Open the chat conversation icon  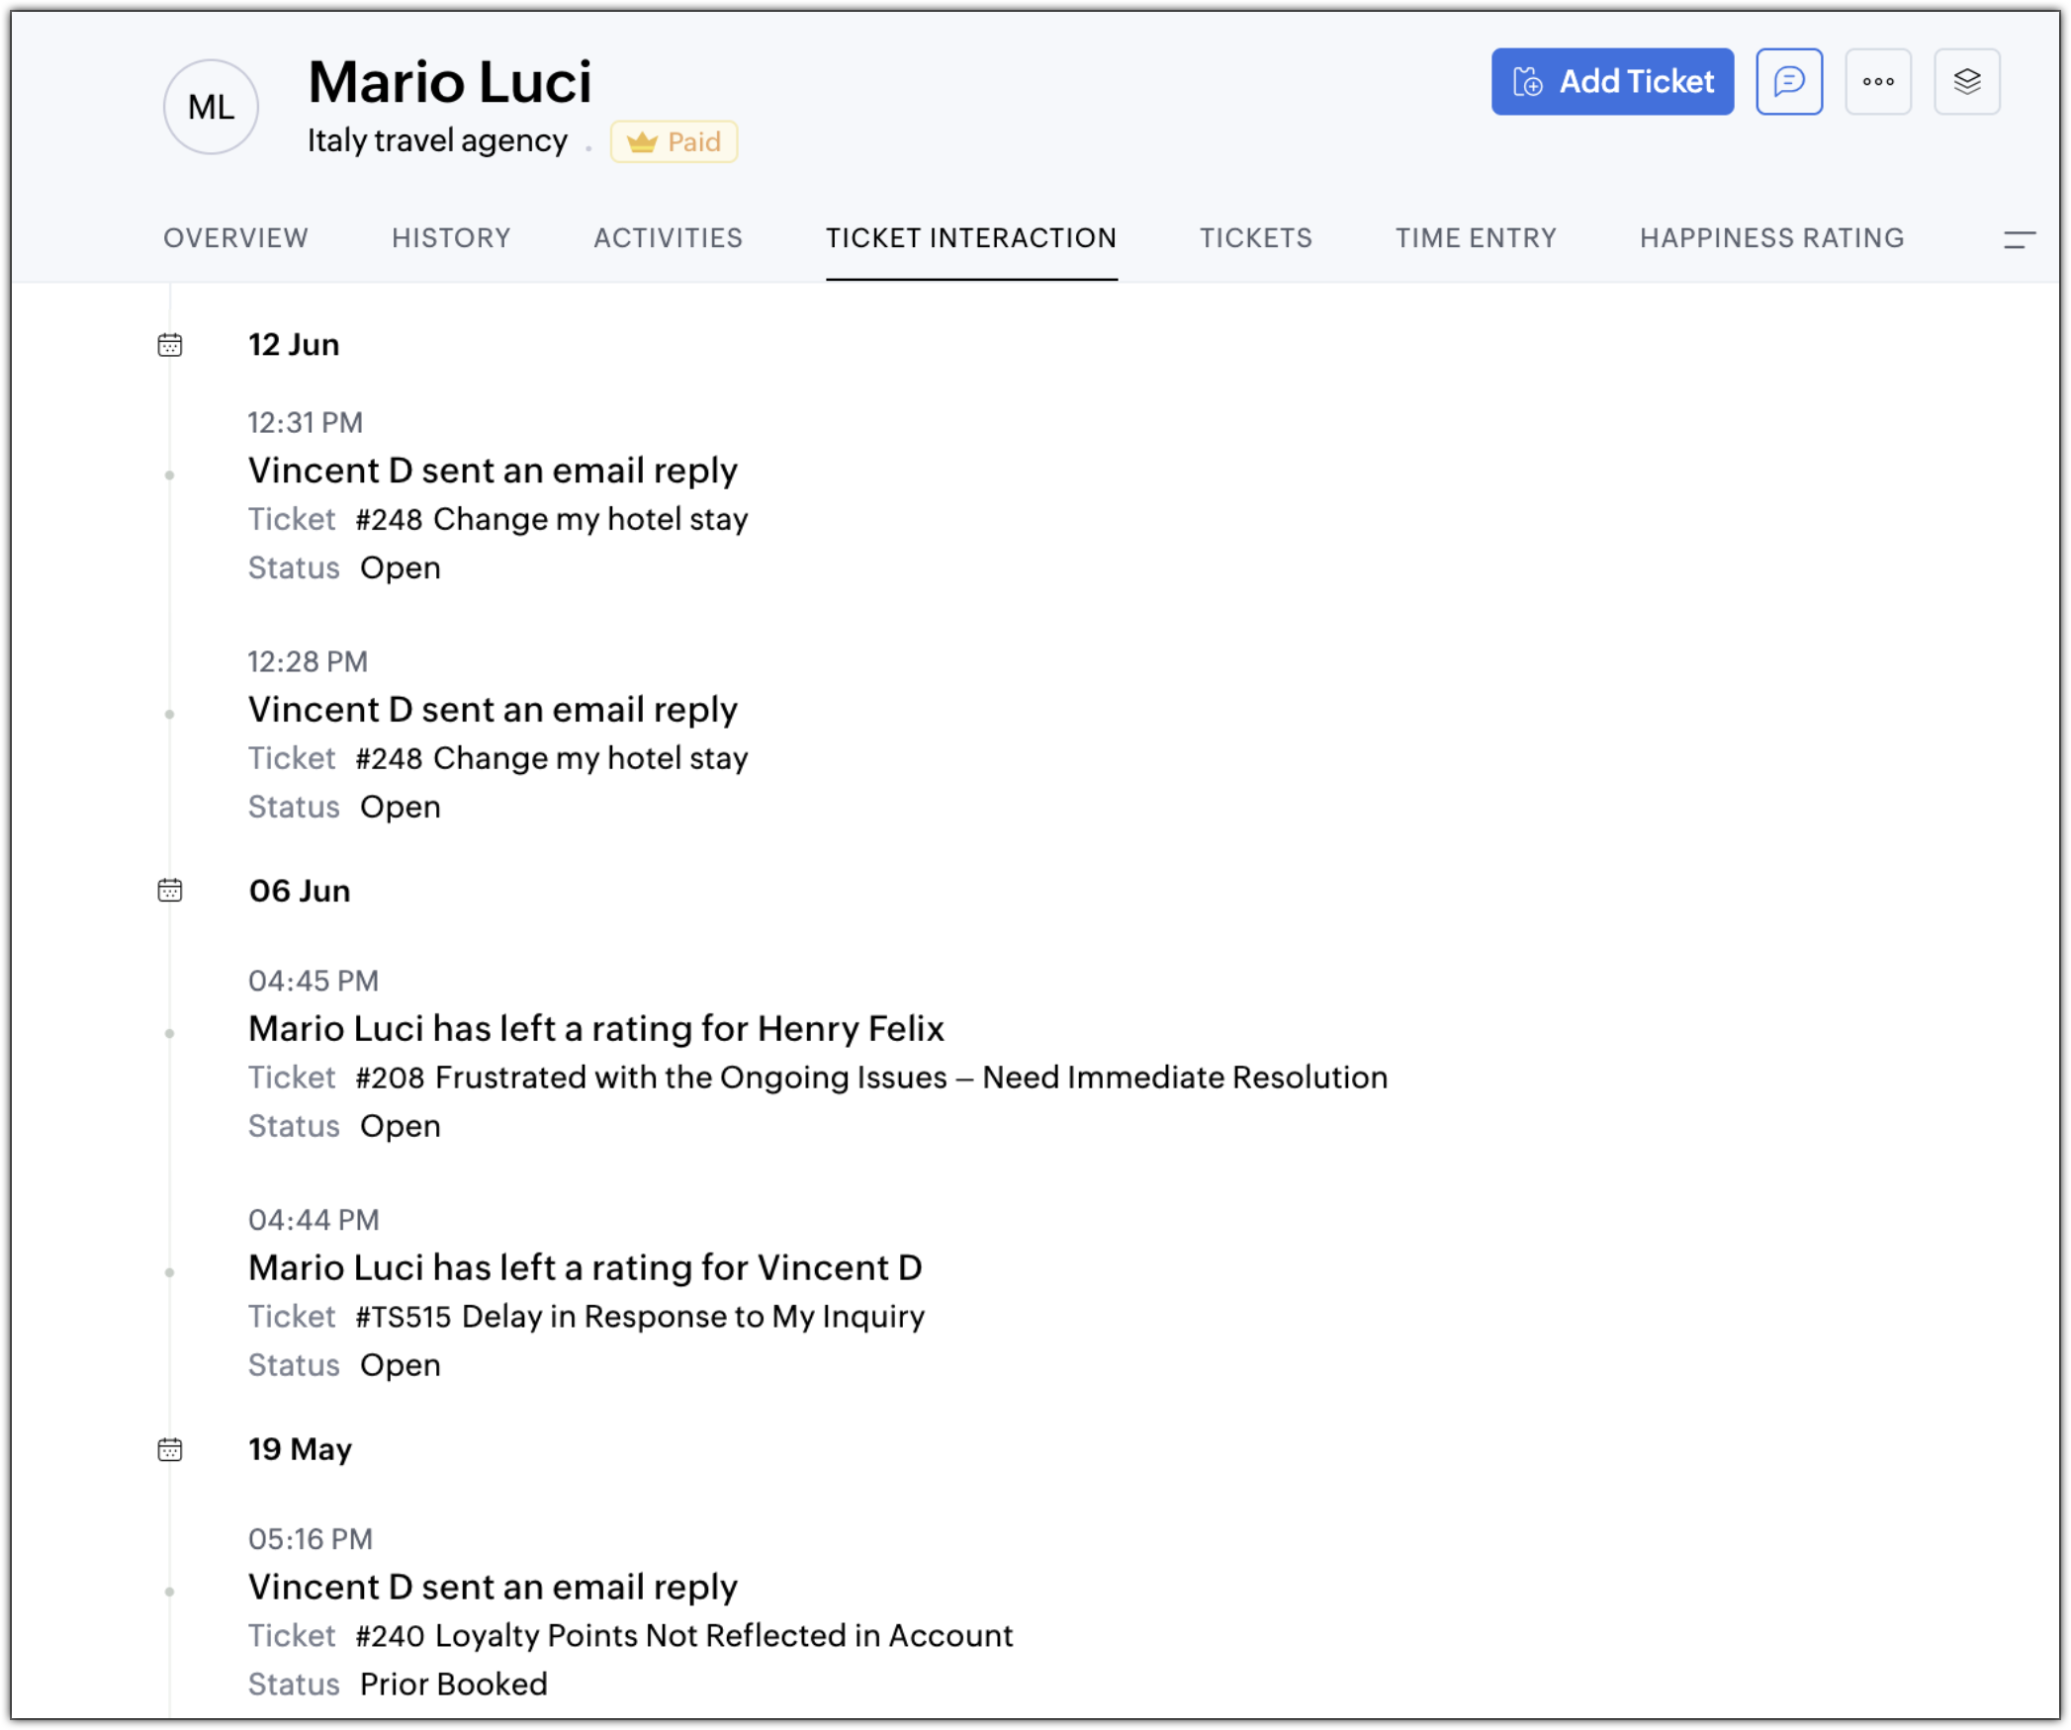point(1788,82)
